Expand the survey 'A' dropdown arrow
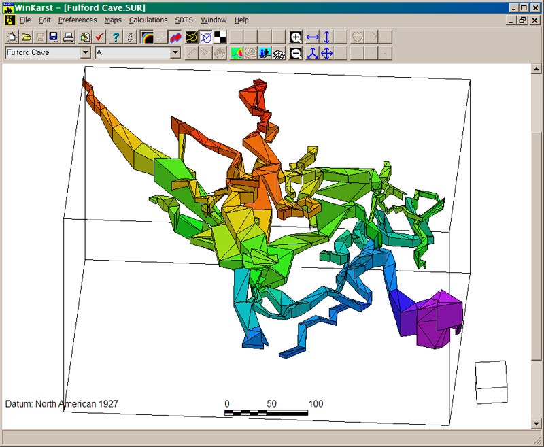Screen dimensions: 544x447 coord(175,53)
